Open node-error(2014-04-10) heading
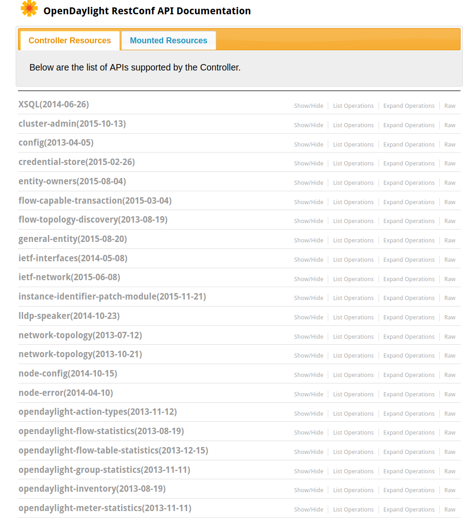The width and height of the screenshot is (467, 518). 66,393
